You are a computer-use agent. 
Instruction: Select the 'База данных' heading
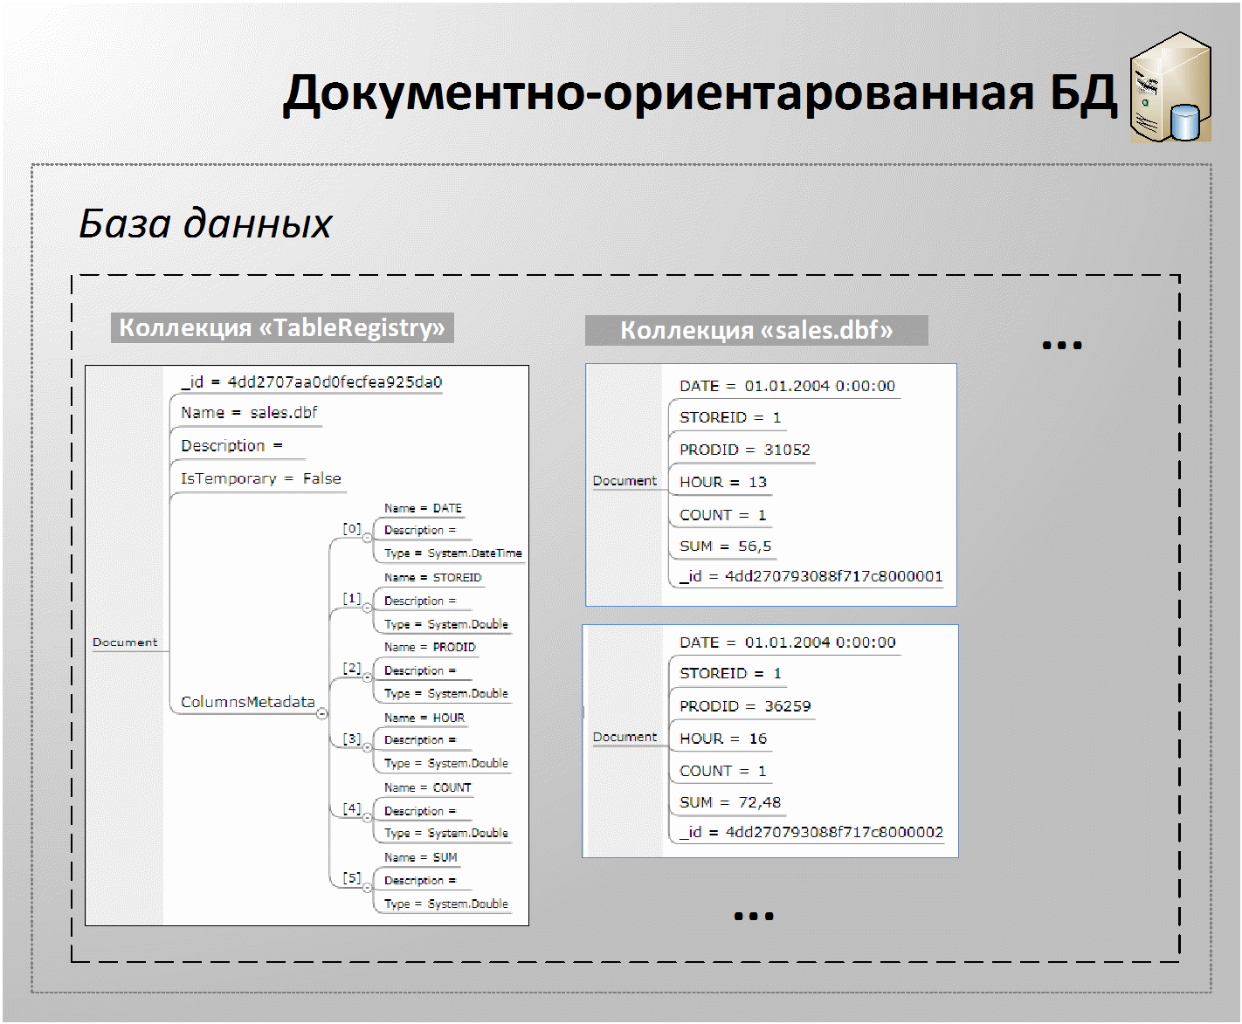click(x=205, y=223)
